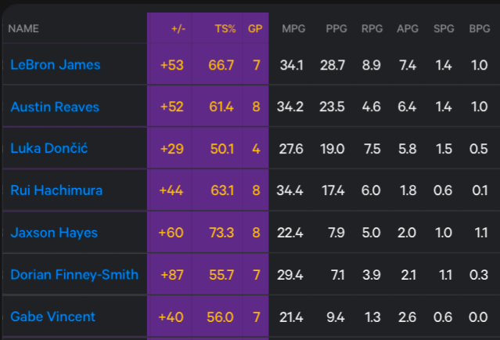Image resolution: width=500 pixels, height=340 pixels.
Task: Open Austin Reaves player link
Action: pos(55,107)
